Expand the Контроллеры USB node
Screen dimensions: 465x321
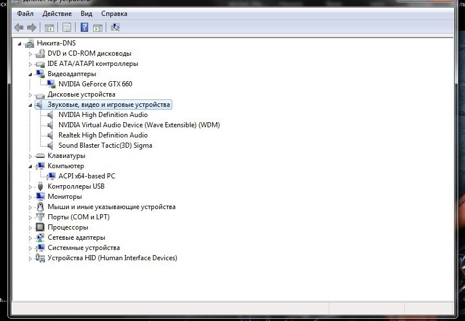31,186
